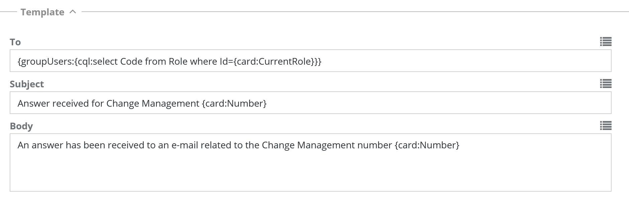Place cursor on {card:Number} in Body text

pyautogui.click(x=427, y=145)
